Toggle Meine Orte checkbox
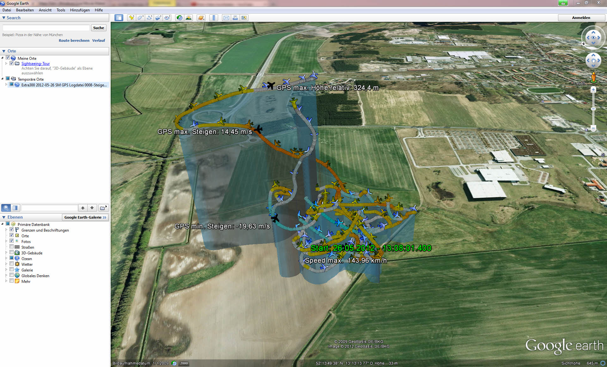This screenshot has height=367, width=607. (8, 58)
